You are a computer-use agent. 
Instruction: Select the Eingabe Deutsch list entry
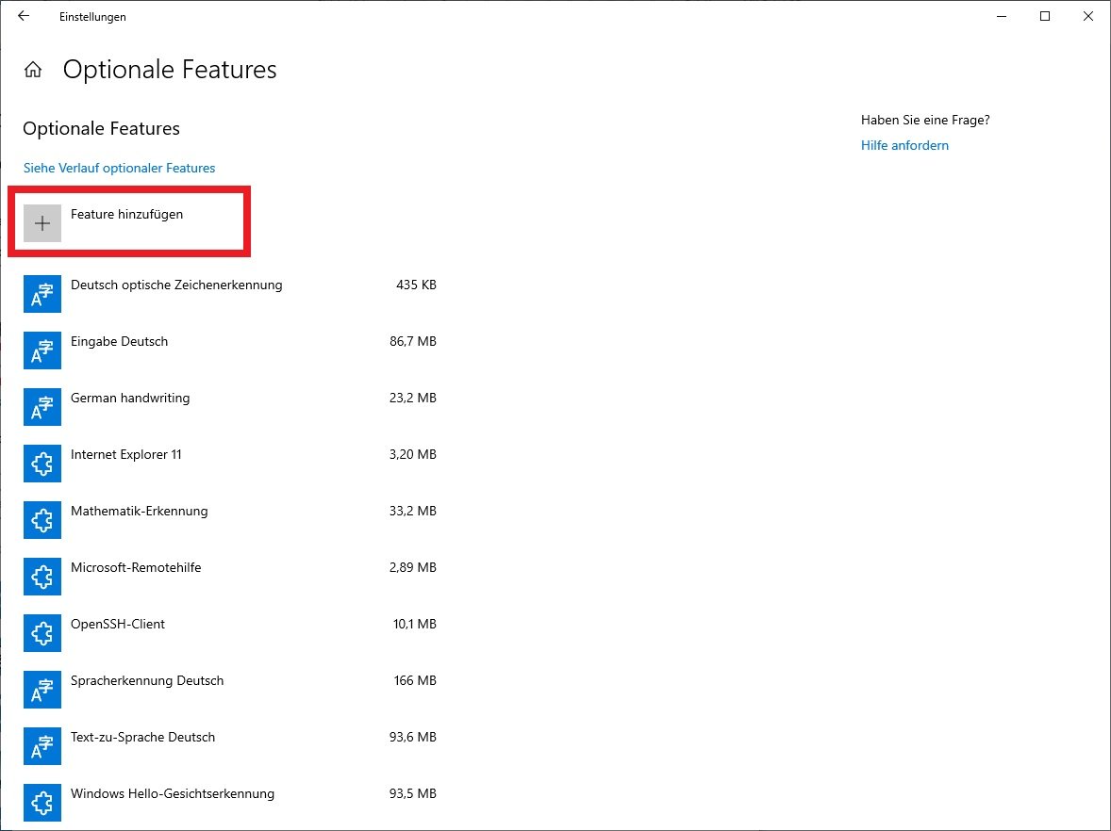(x=119, y=342)
